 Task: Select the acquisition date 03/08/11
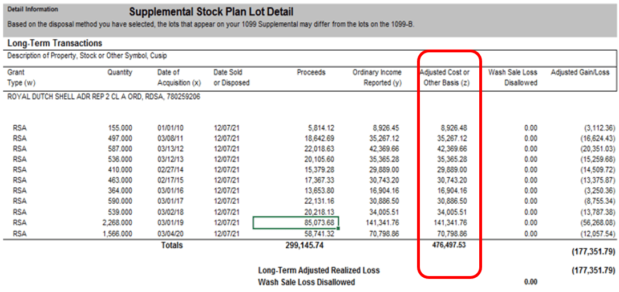pos(171,138)
